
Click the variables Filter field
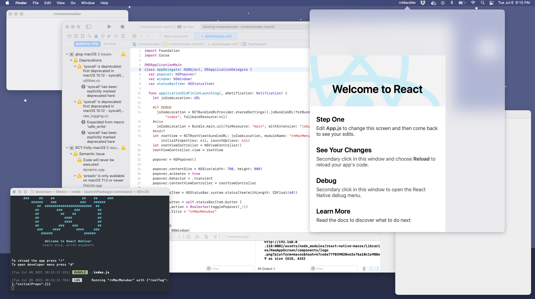230,269
